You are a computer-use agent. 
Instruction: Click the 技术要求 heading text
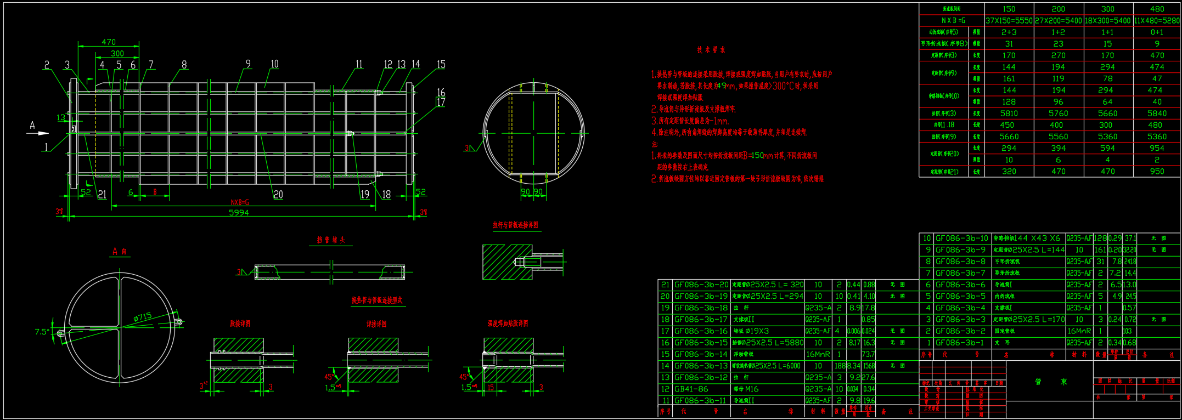(x=711, y=50)
